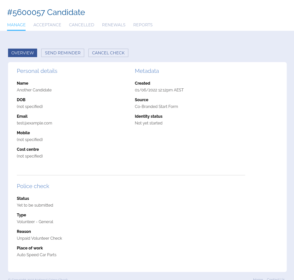This screenshot has width=294, height=280.
Task: Select the Personal details section heading
Action: (x=37, y=71)
